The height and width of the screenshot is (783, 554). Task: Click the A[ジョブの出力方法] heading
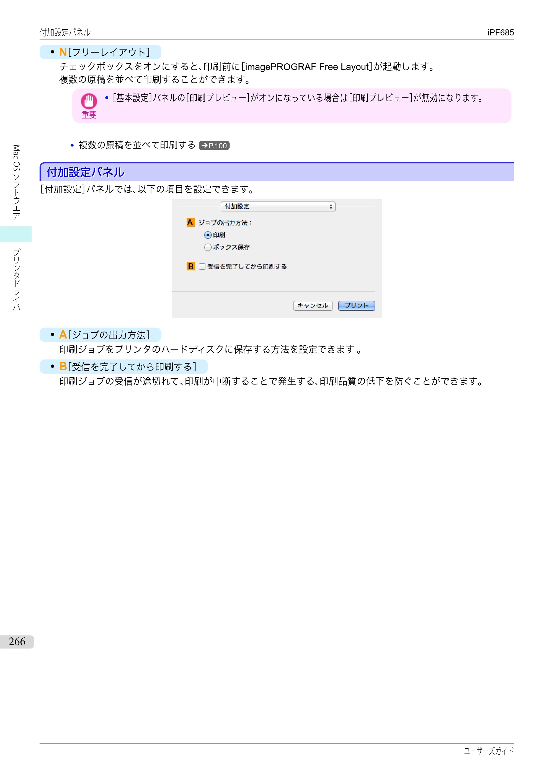pos(104,335)
